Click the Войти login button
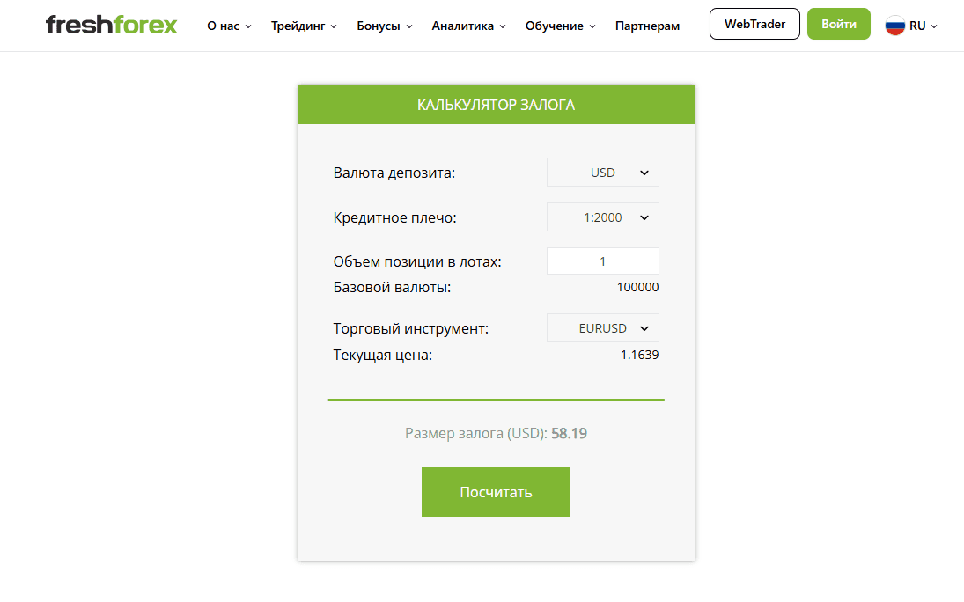 [839, 24]
